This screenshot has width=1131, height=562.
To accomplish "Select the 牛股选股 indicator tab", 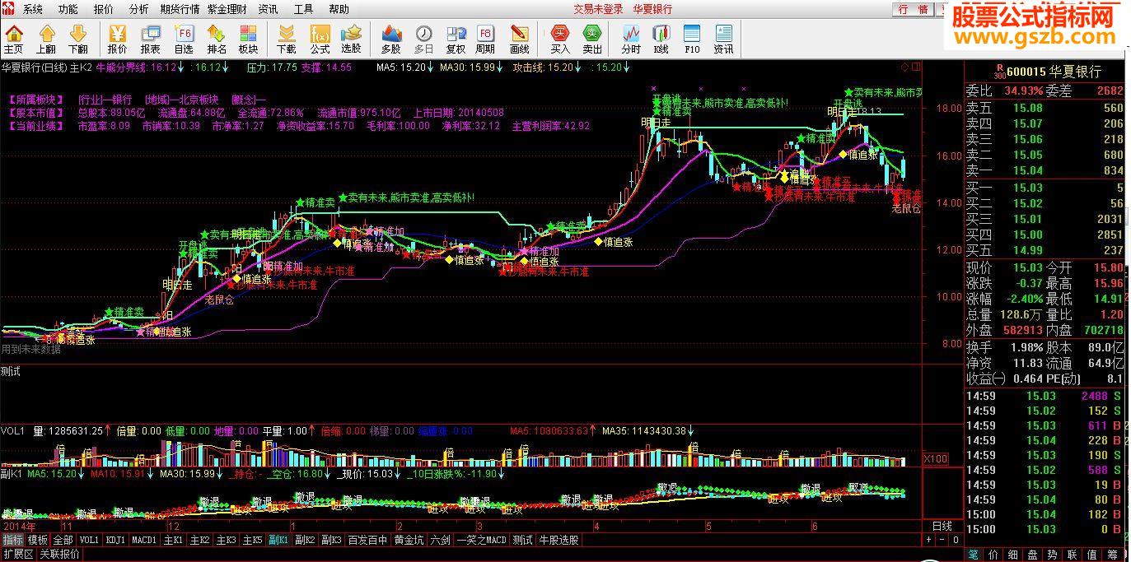I will click(559, 541).
